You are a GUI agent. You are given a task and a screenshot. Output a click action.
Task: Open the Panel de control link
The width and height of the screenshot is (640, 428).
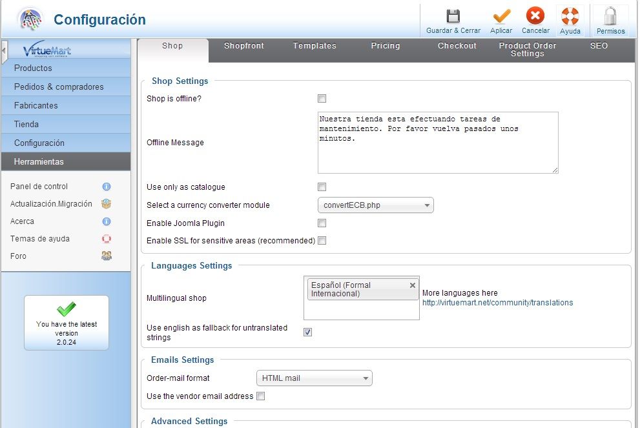39,187
